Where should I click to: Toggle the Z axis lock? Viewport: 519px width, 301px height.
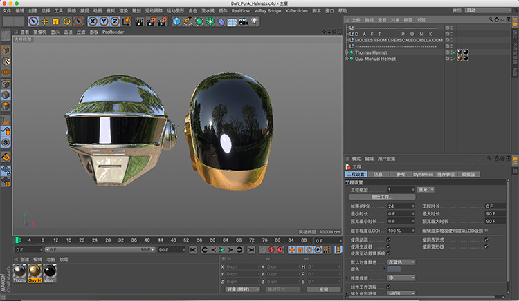click(x=115, y=21)
